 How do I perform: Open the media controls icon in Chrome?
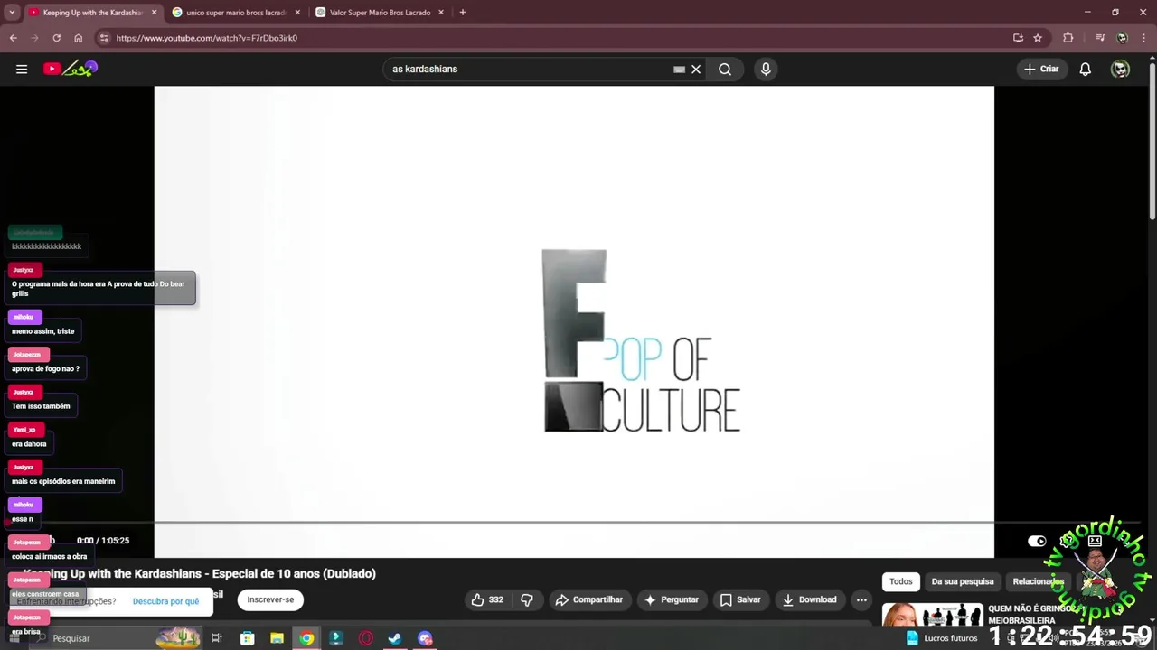click(1100, 38)
